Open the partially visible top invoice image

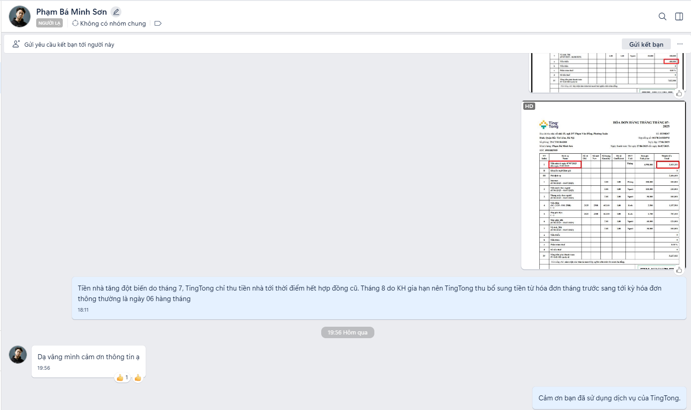pos(607,72)
